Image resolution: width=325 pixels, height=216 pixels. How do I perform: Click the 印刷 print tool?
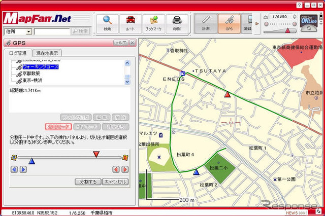[177, 23]
